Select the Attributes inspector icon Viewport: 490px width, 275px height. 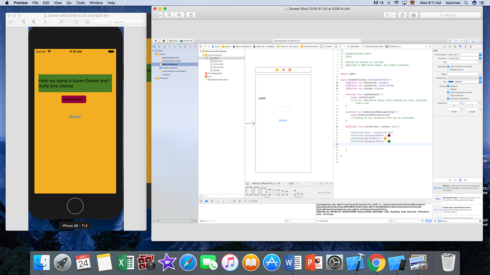click(460, 46)
